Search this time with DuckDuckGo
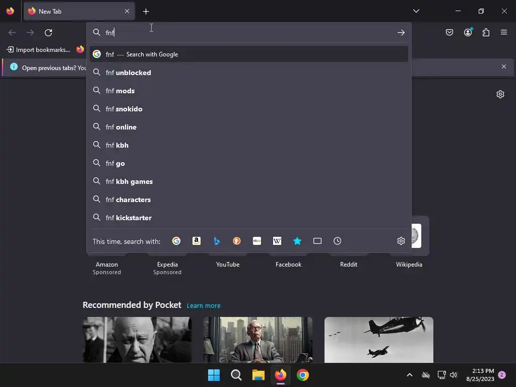516x387 pixels. tap(237, 241)
